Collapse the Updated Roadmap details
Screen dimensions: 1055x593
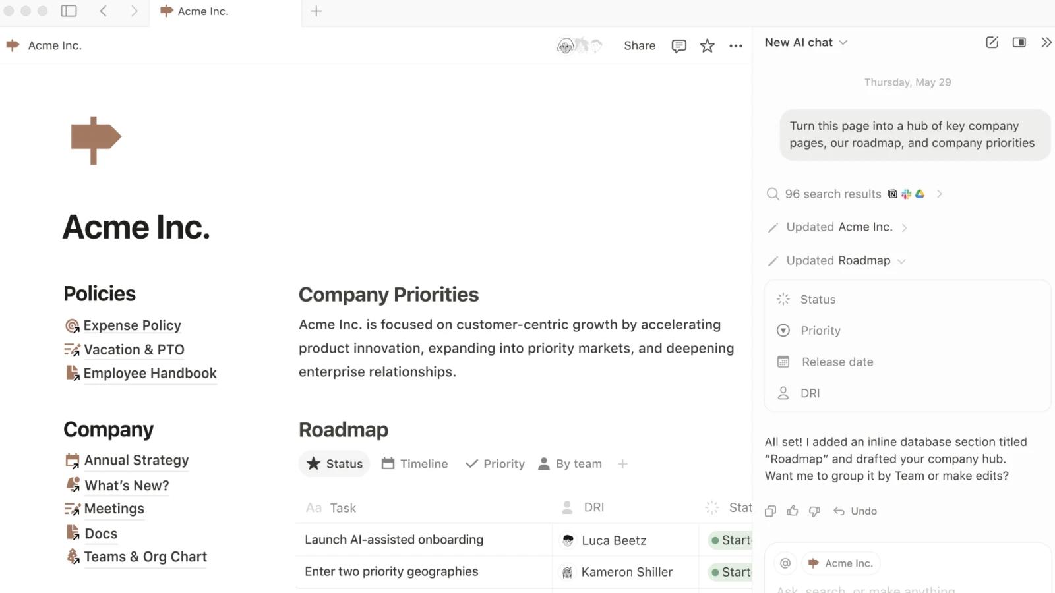[x=901, y=261]
